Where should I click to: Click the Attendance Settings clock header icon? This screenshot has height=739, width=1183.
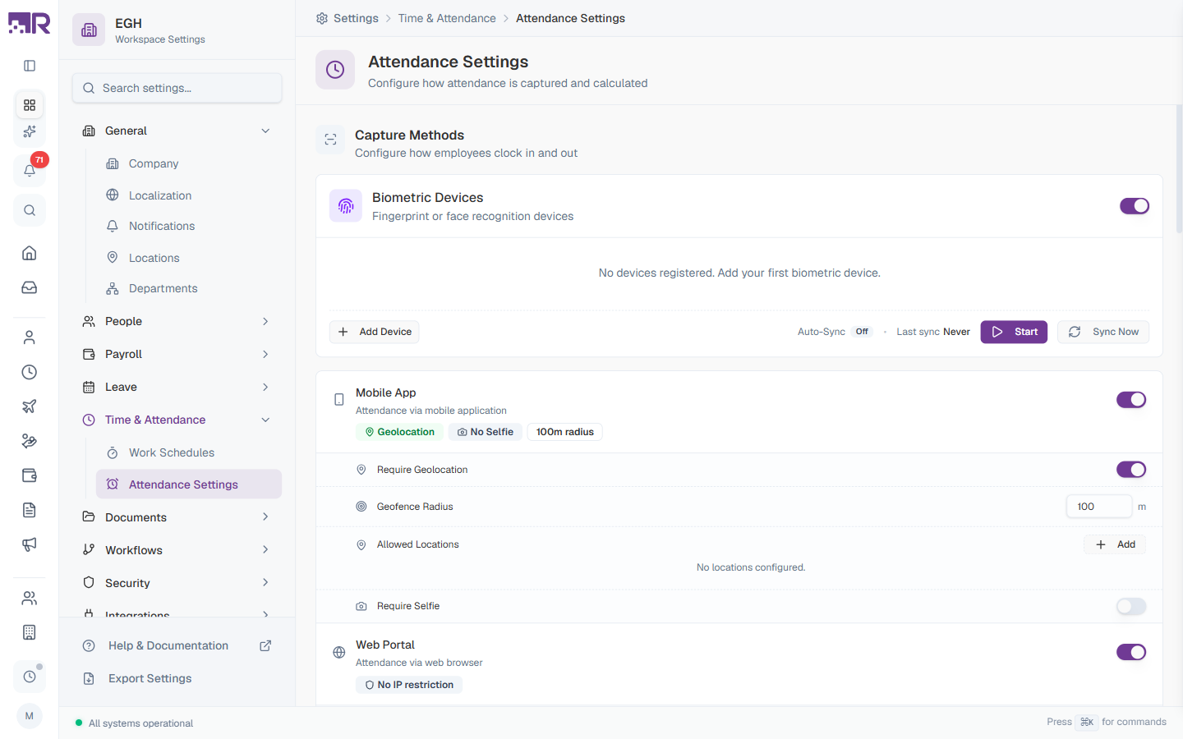coord(335,70)
